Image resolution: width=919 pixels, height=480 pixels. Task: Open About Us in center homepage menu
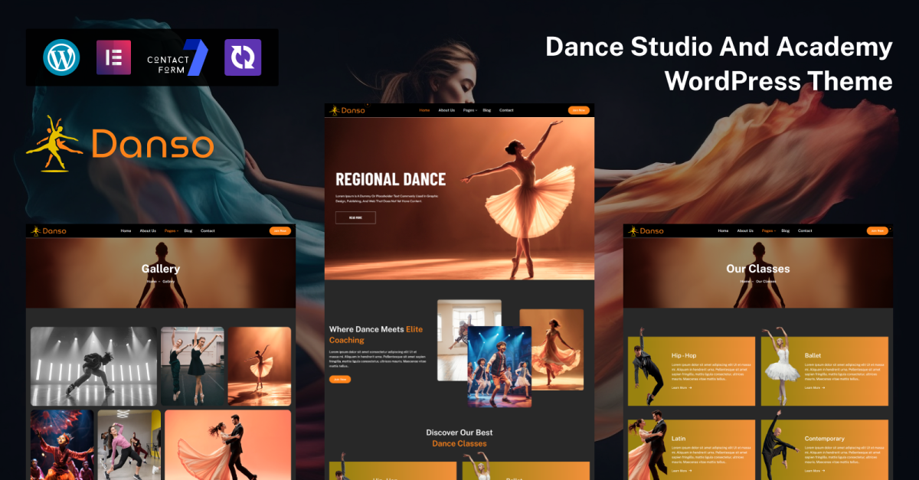tap(446, 110)
